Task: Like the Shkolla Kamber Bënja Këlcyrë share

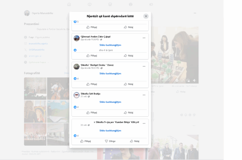Action: pos(86,141)
